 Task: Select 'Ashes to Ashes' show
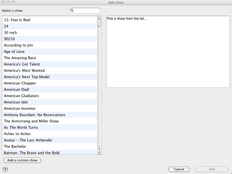50,134
